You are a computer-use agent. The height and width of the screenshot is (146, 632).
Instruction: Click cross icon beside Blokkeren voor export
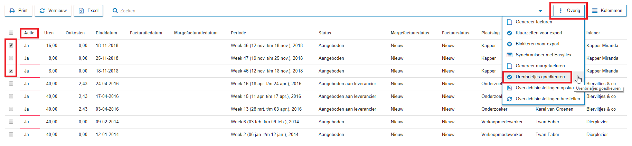click(x=509, y=44)
